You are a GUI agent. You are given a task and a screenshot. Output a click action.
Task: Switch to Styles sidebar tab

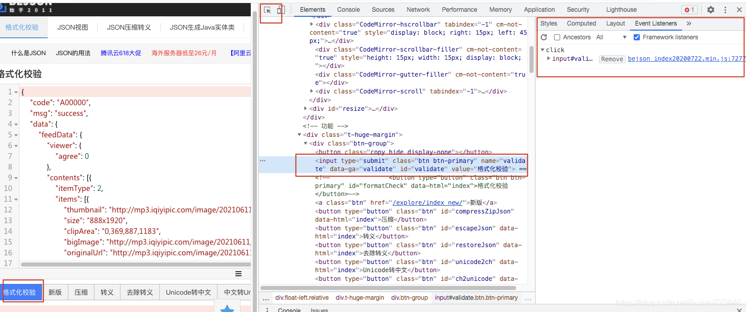tap(549, 23)
